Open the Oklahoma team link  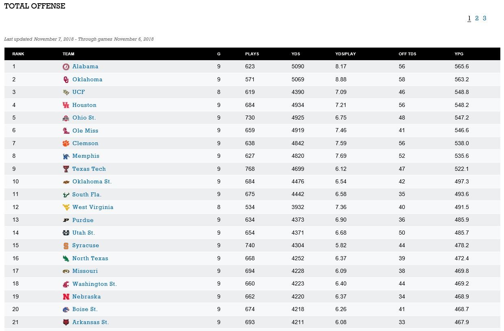click(x=87, y=80)
